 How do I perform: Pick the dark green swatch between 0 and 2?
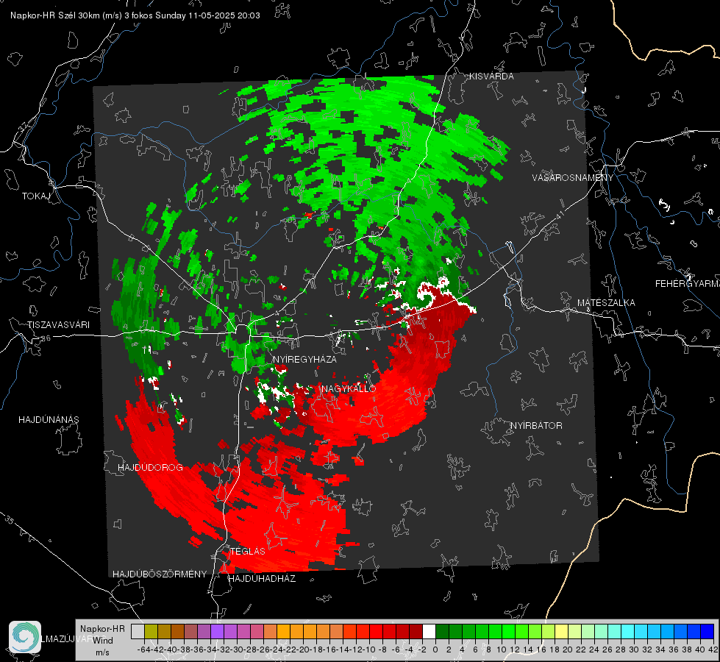click(x=442, y=631)
